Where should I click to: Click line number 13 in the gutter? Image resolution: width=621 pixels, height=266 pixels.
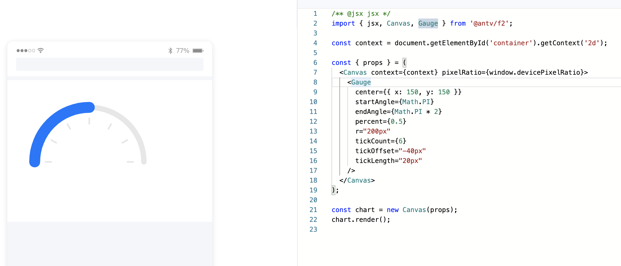coord(313,131)
